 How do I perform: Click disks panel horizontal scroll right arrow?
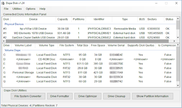pos(174,41)
